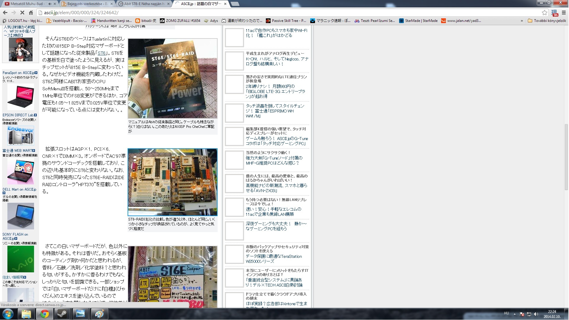The height and width of the screenshot is (320, 569).
Task: Enlarge the ST6E motherboard comparison photo
Action: [173, 182]
